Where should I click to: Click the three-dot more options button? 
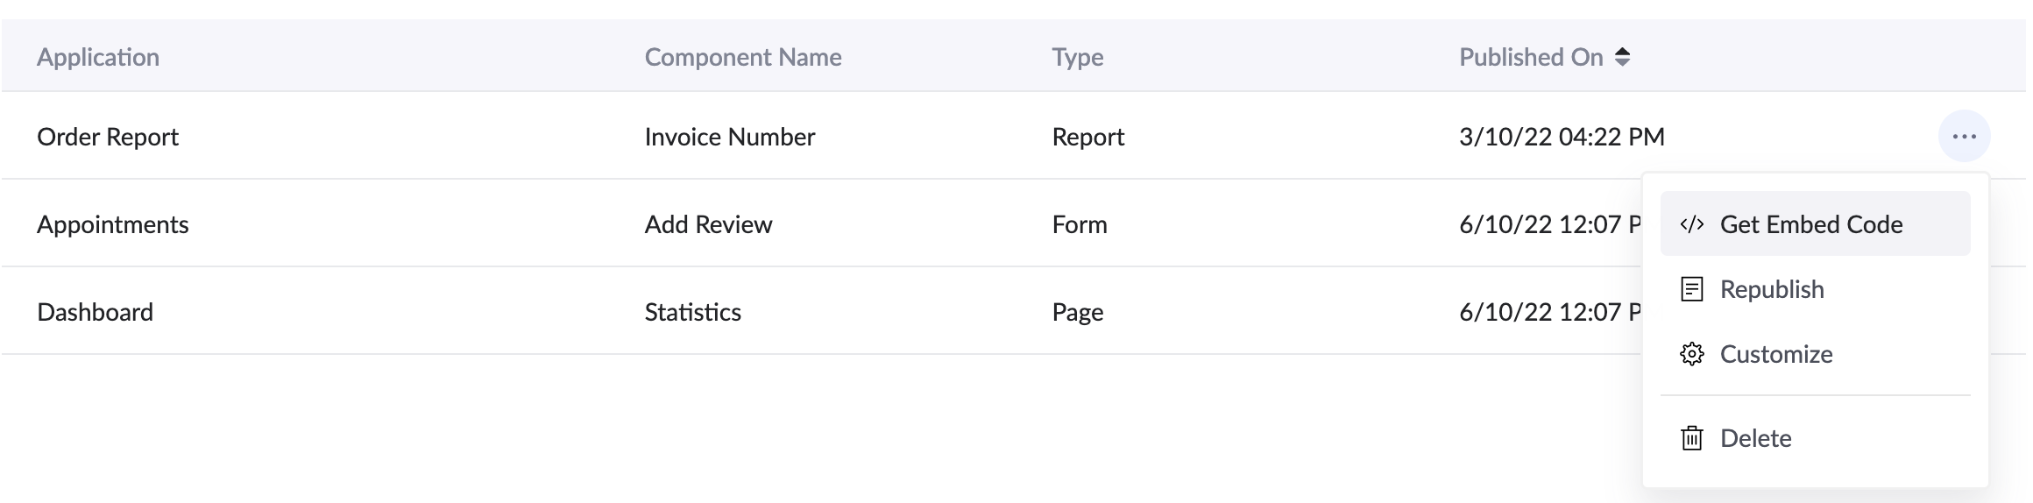1964,137
